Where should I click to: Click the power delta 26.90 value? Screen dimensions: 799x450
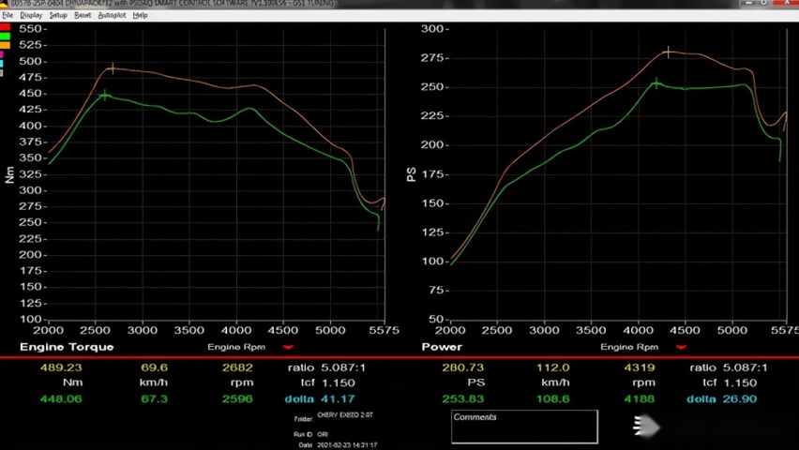click(x=739, y=398)
